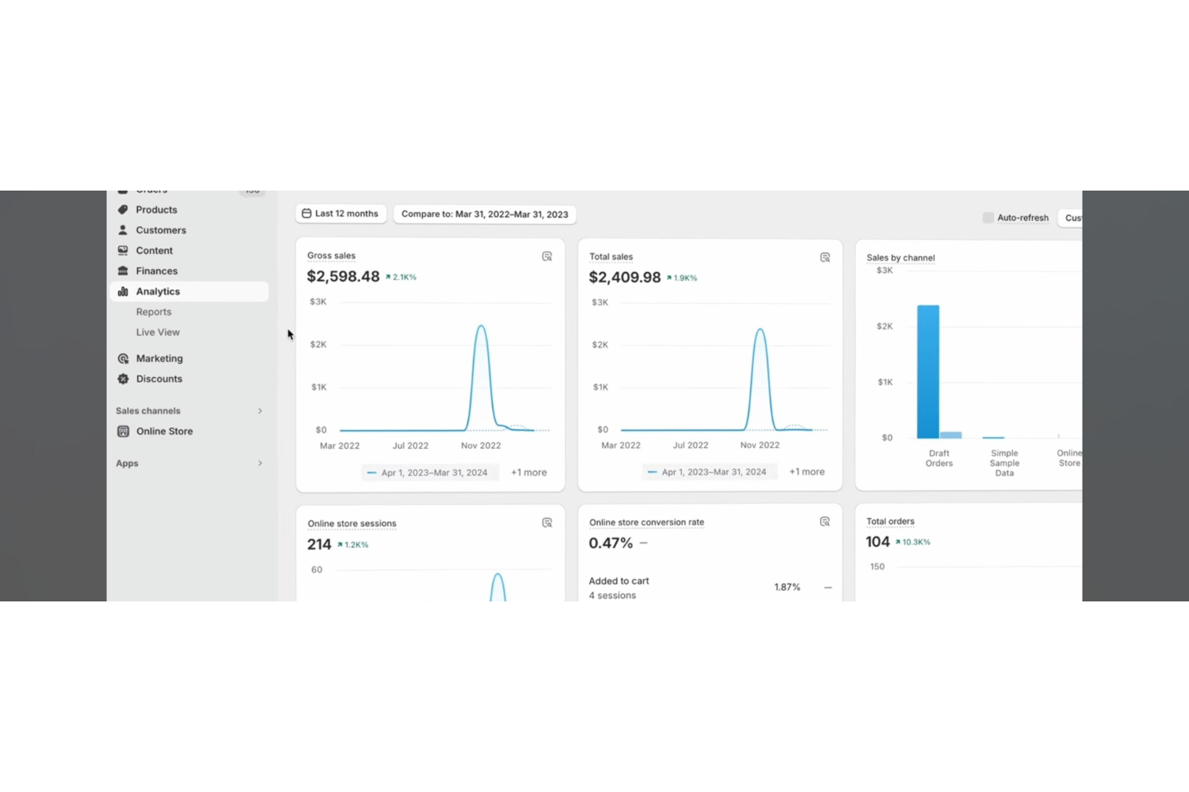Screen dimensions: 1189x792
Task: Expand the Sales channels section chevron
Action: point(260,411)
